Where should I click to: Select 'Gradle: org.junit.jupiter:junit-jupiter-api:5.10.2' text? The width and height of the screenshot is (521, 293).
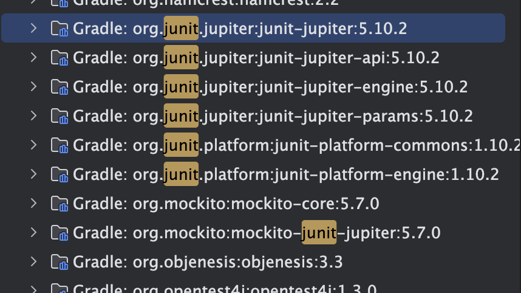click(x=256, y=58)
